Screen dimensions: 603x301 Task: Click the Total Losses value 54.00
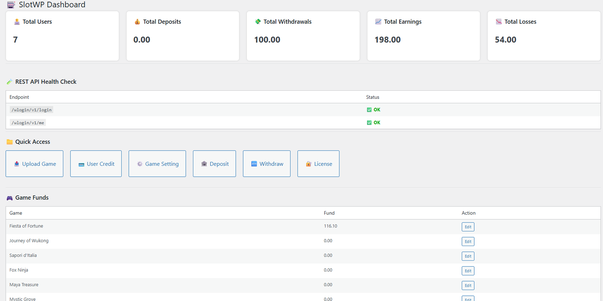click(x=505, y=40)
